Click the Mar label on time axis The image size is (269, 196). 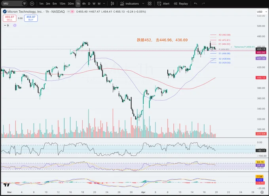point(9,192)
